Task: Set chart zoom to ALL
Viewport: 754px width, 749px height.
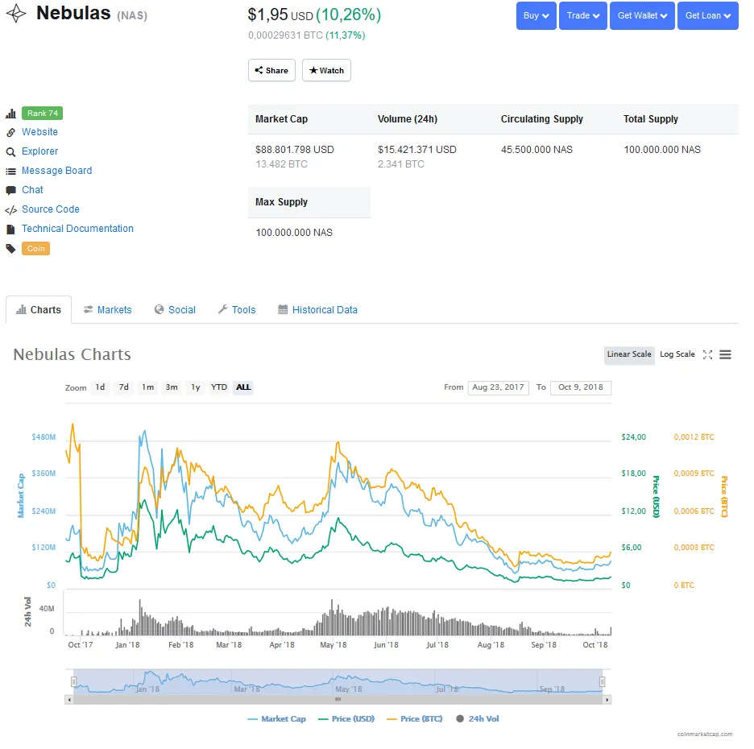Action: [x=243, y=387]
